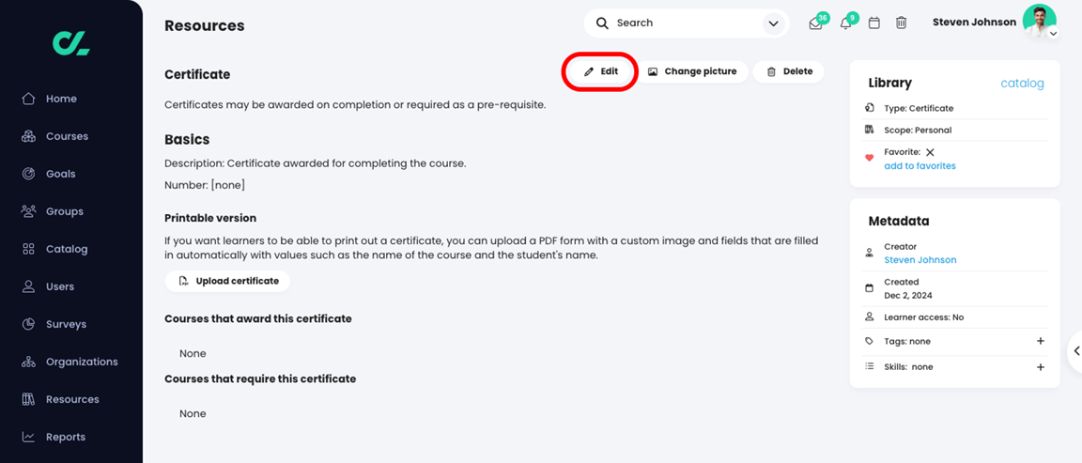Click the trash bin icon in header
Image resolution: width=1082 pixels, height=463 pixels.
[902, 23]
